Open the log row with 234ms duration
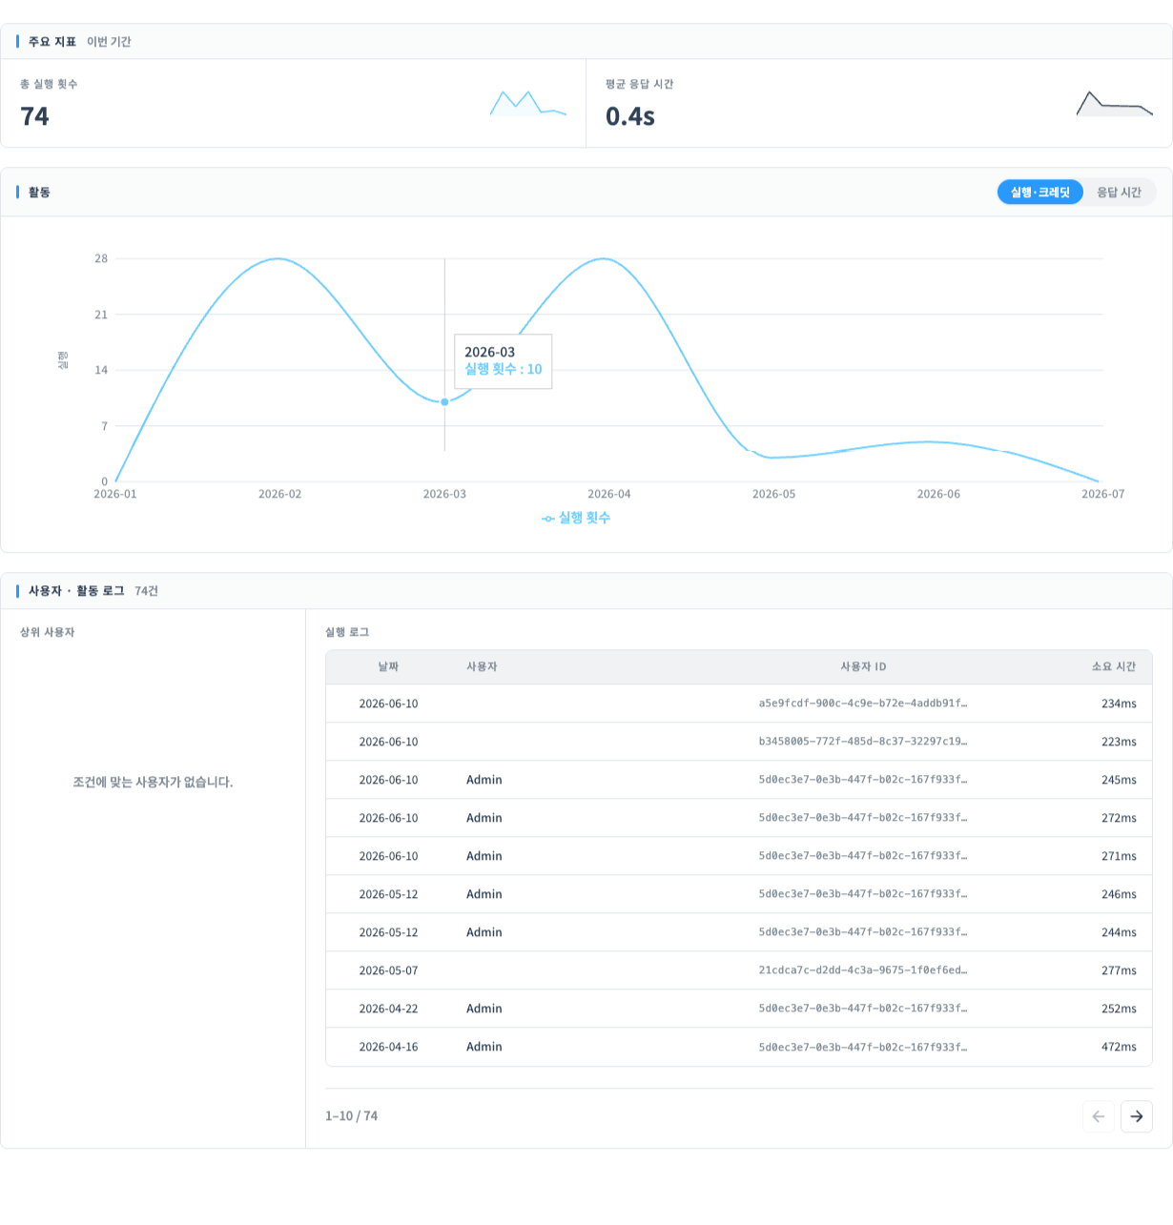 pyautogui.click(x=739, y=704)
